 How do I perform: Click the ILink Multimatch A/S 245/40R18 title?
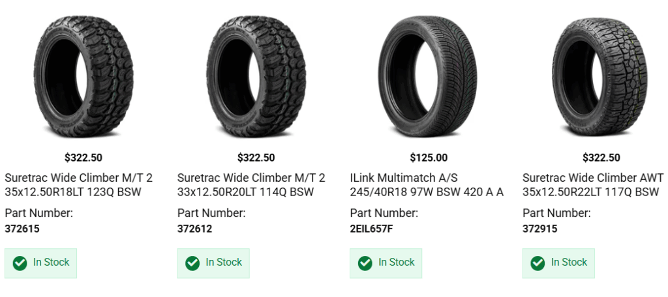[427, 185]
